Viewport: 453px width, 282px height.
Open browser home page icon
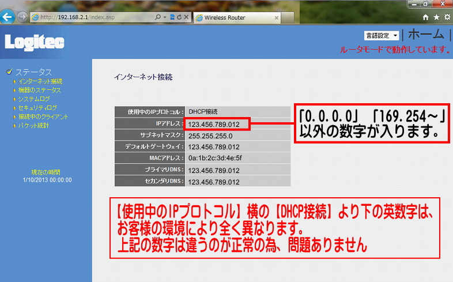click(426, 18)
